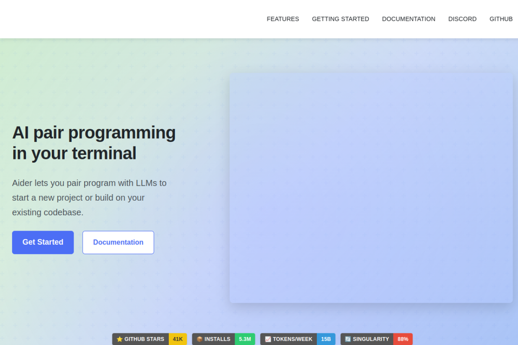Open the Features nav link
This screenshot has height=345, width=518.
pos(283,19)
